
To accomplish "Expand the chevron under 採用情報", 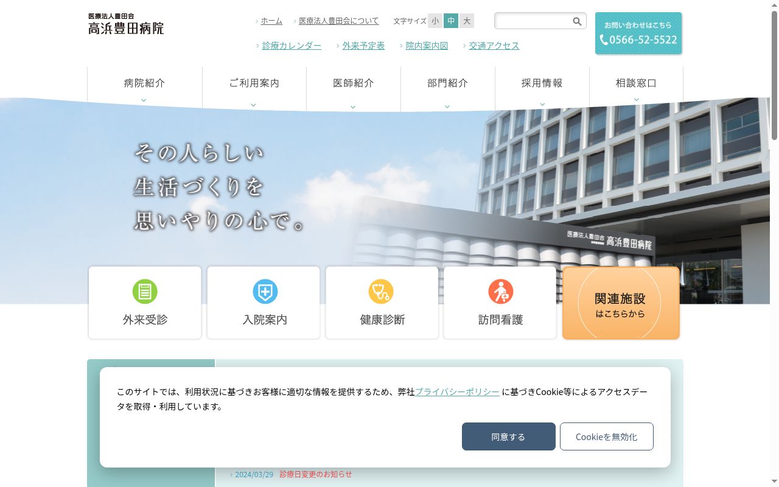I will click(x=542, y=104).
